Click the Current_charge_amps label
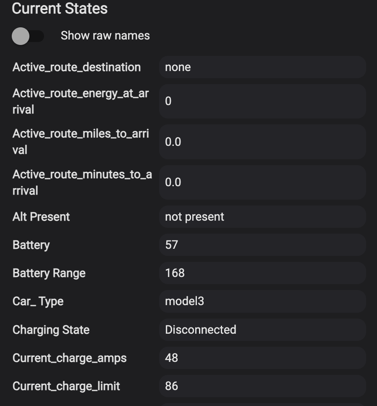Image resolution: width=377 pixels, height=406 pixels. [x=69, y=358]
